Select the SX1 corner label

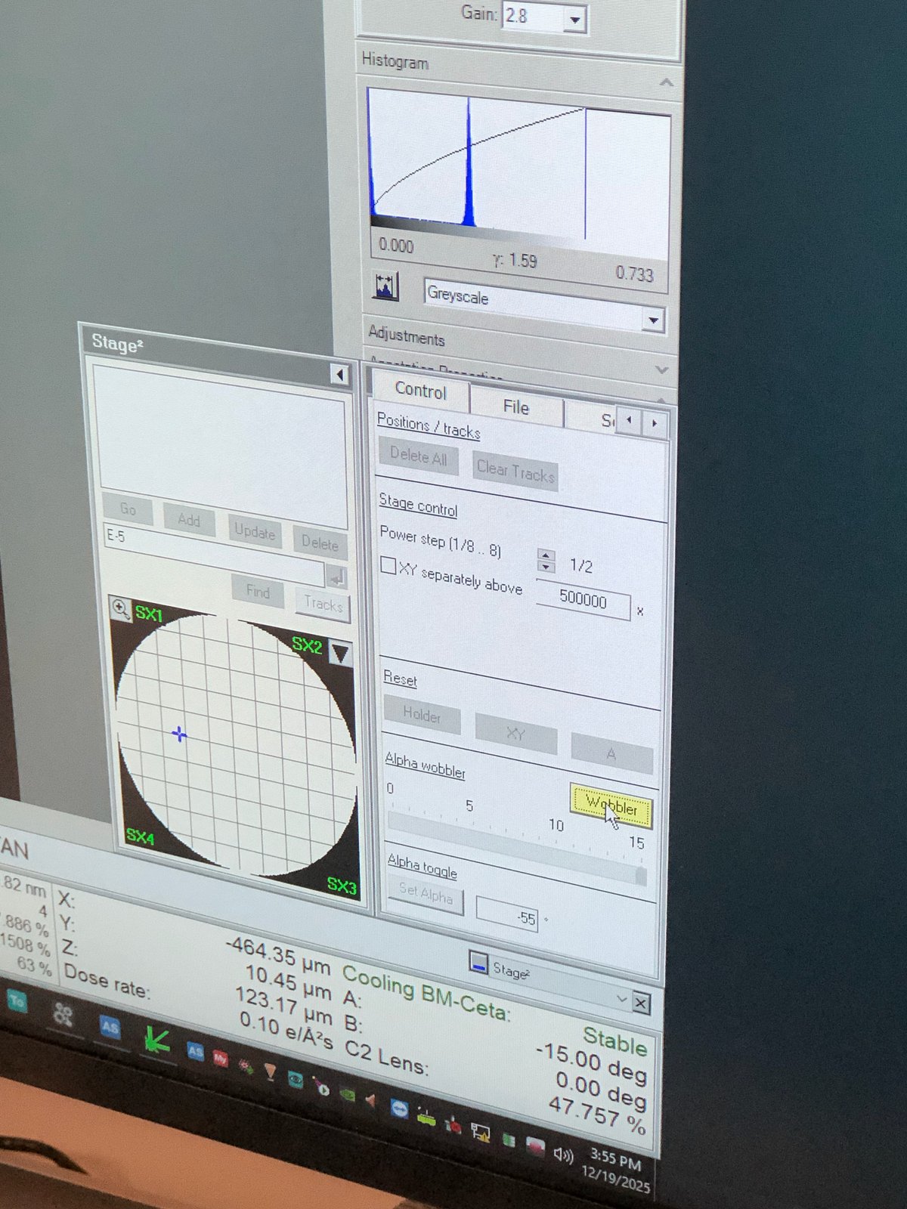(x=149, y=614)
